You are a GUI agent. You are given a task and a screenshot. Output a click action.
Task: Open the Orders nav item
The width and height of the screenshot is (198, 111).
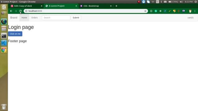tap(34, 18)
